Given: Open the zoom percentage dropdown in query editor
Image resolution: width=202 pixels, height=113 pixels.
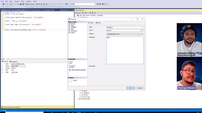Looking at the screenshot, I should [x=7, y=59].
